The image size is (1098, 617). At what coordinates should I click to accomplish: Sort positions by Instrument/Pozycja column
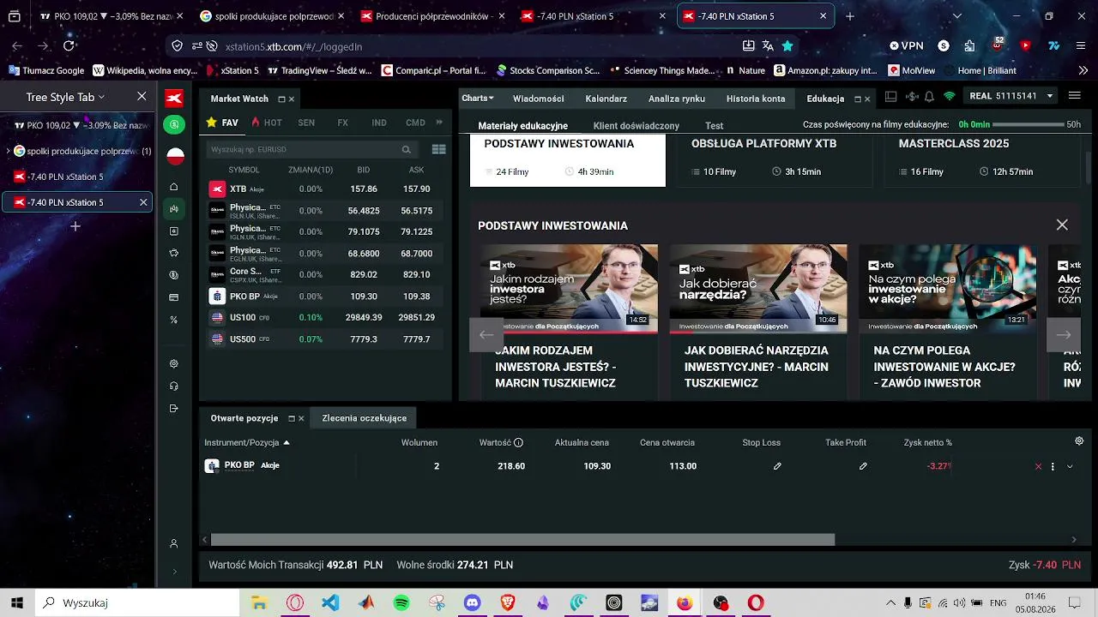(x=247, y=442)
